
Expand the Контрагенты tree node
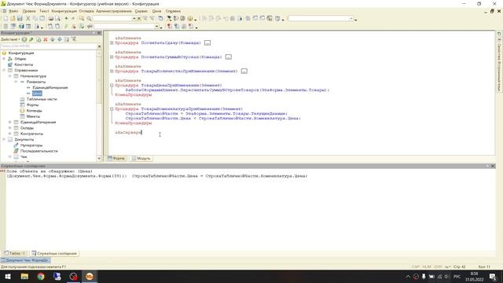point(10,134)
